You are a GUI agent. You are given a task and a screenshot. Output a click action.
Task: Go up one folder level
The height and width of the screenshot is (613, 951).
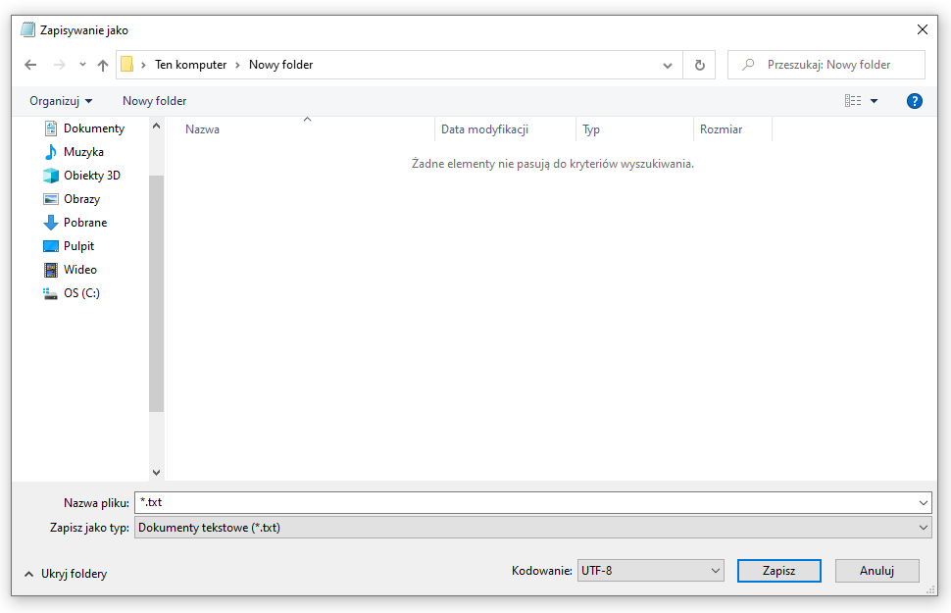click(x=102, y=64)
